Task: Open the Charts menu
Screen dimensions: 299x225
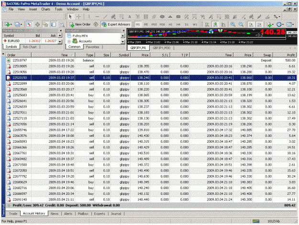Action: tap(46, 9)
